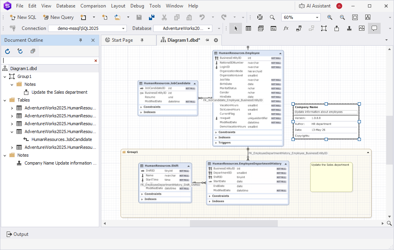The height and width of the screenshot is (250, 394).
Task: Select the HumanResources.Shift table header
Action: coord(165,166)
